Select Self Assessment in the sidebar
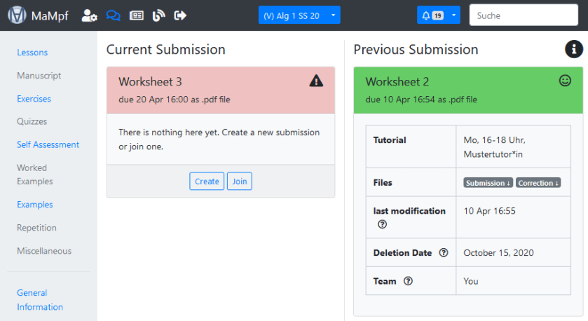 48,144
